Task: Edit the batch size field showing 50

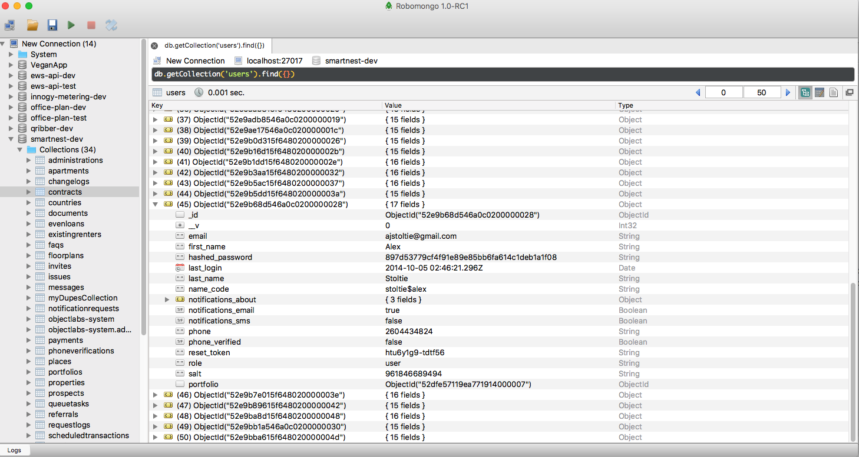Action: [762, 92]
